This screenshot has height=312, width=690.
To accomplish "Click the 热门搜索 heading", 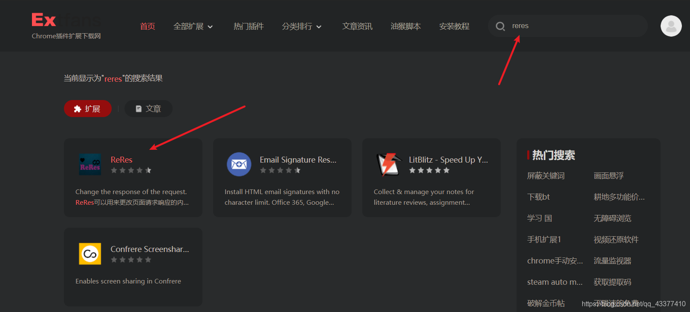I will pyautogui.click(x=553, y=155).
